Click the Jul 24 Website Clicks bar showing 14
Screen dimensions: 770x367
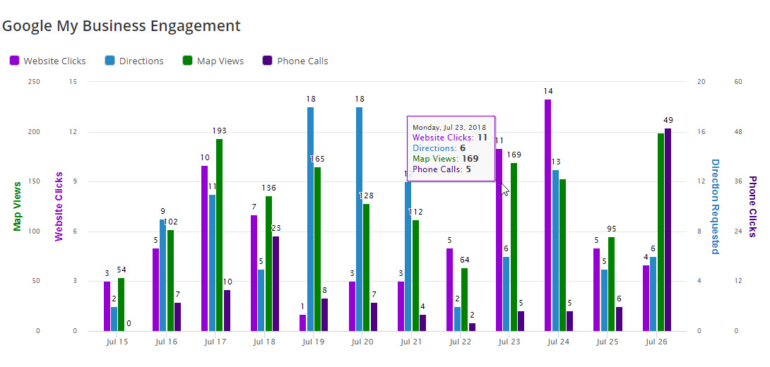tap(547, 215)
